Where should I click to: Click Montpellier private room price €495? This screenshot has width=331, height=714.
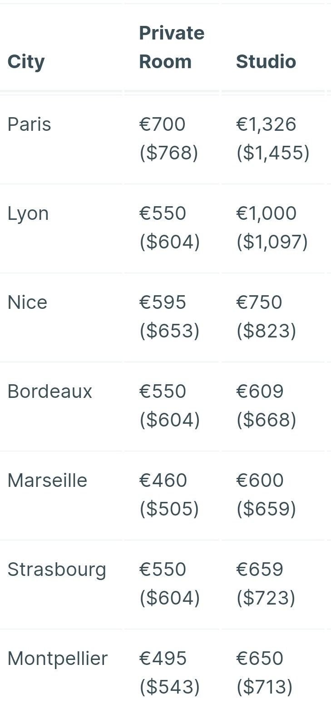pos(163,659)
